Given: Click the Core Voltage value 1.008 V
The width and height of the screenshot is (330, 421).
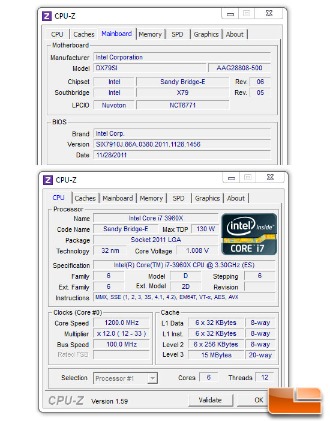Looking at the screenshot, I should pos(197,250).
